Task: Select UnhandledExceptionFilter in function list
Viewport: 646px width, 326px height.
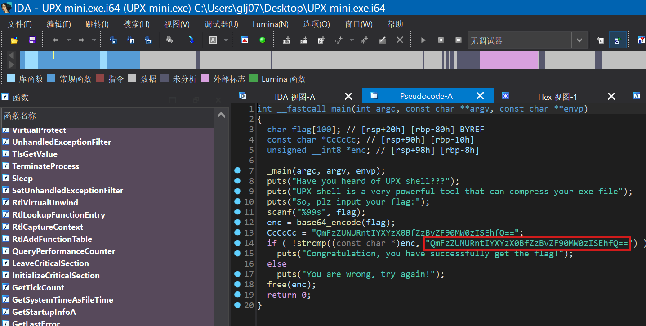Action: click(62, 142)
